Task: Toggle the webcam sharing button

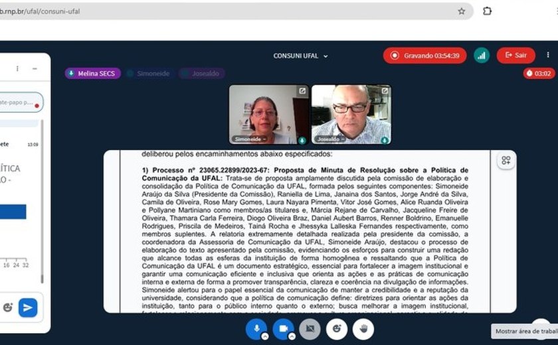Action: tap(283, 328)
